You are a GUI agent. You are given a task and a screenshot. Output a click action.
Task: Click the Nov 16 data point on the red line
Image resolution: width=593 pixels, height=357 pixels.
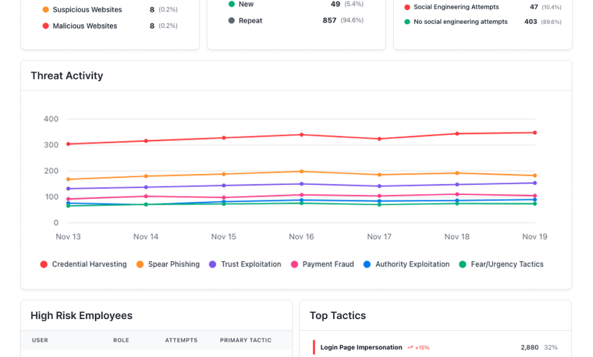point(301,135)
